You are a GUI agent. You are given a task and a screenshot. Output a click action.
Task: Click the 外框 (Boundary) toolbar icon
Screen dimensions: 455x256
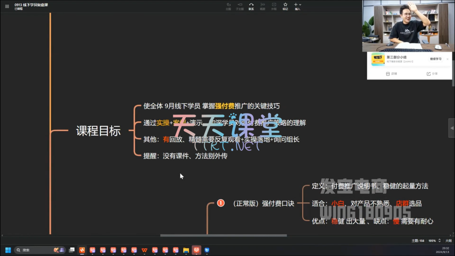click(274, 6)
